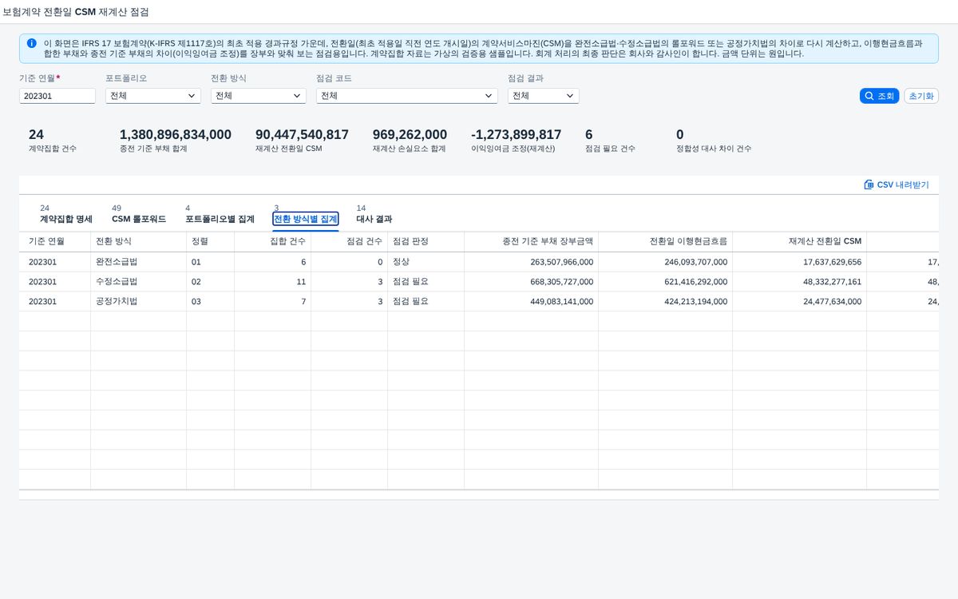Select the 완전소급법 row cell
The image size is (958, 599).
139,261
